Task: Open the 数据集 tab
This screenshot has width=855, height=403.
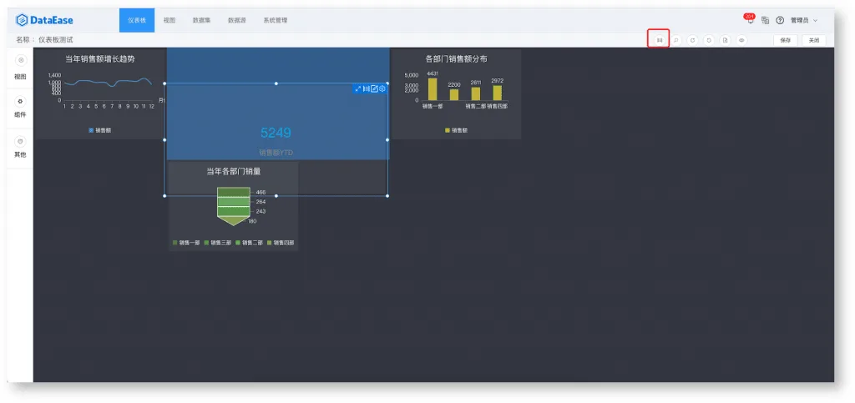Action: [202, 20]
